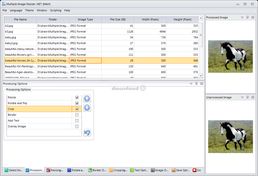Sort by Image Type column header
The width and height of the screenshot is (258, 176).
(x=85, y=19)
